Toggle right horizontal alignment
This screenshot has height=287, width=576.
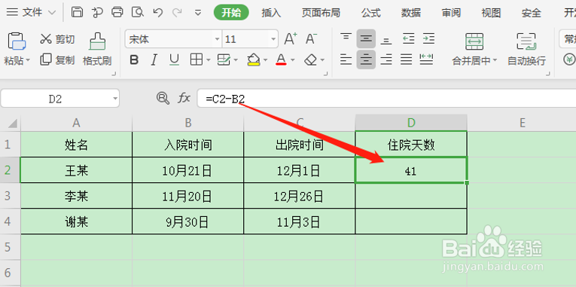[x=386, y=60]
